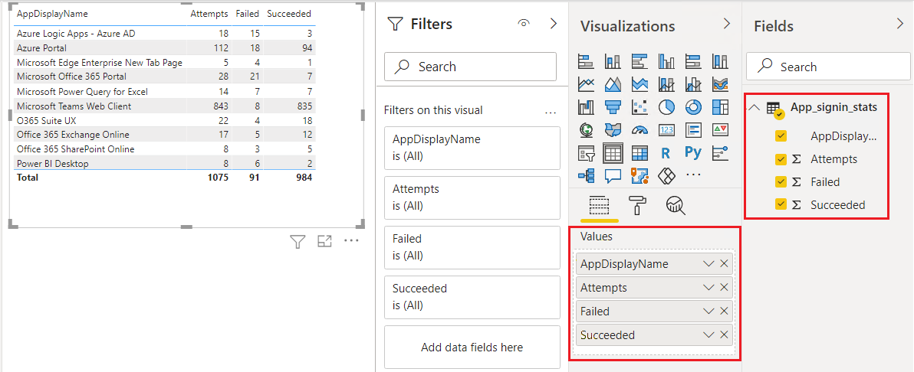Collapse the Filters pane with chevron
Viewport: 914px width, 372px height.
click(554, 24)
